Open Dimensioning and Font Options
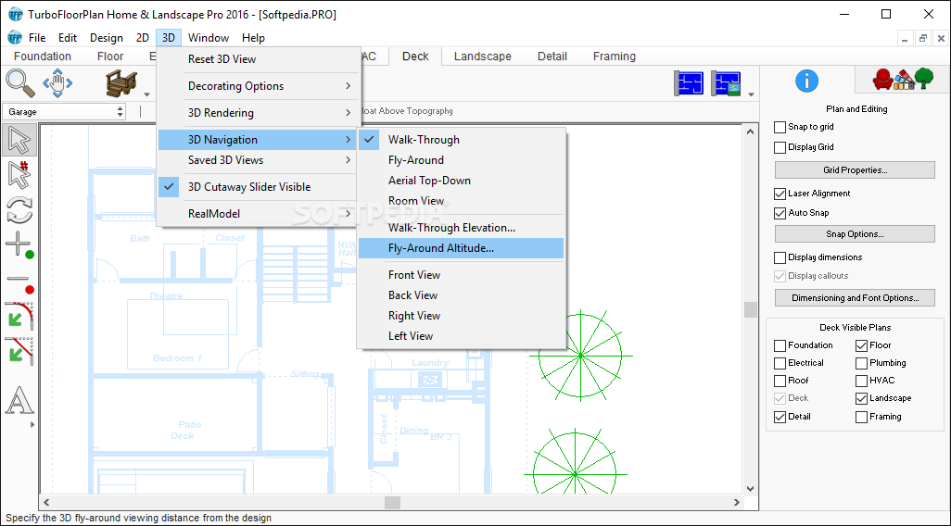The image size is (951, 526). 855,298
